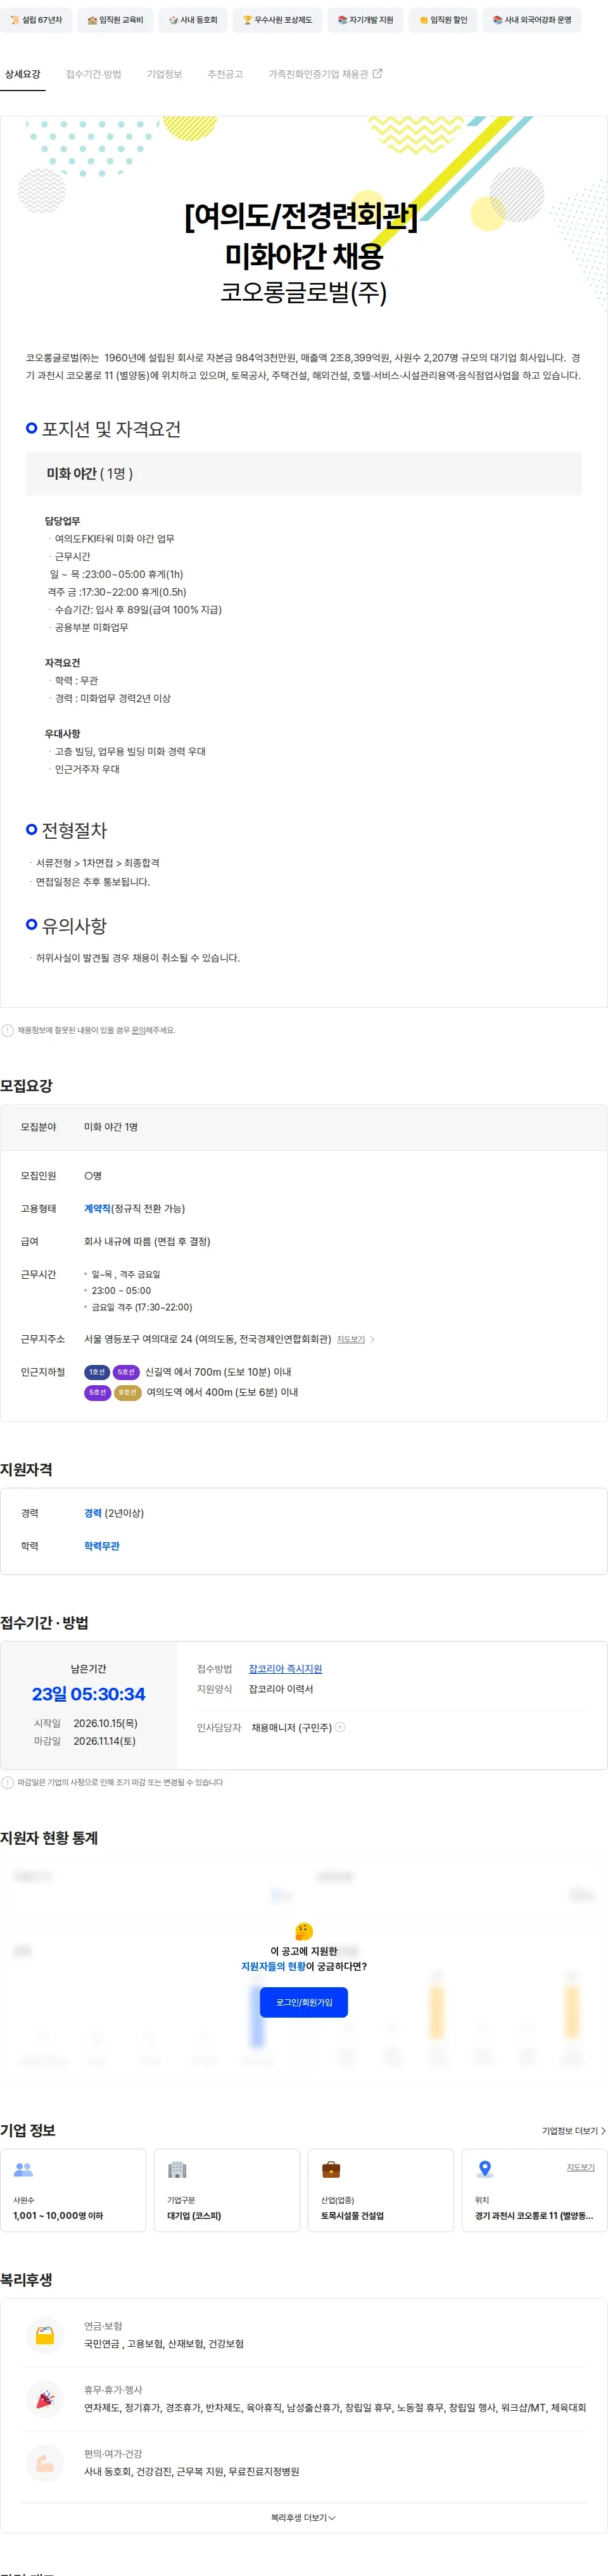Click the 계약직 employment type text
The width and height of the screenshot is (608, 2576).
pos(97,1209)
